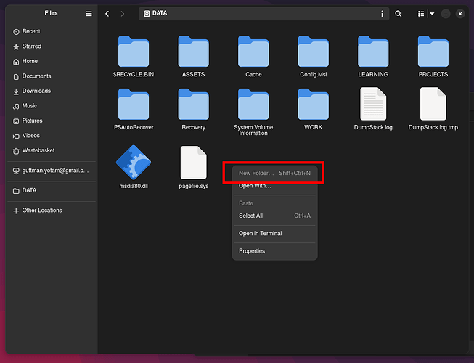
Task: Select the DumpStack.log file
Action: pos(373,109)
